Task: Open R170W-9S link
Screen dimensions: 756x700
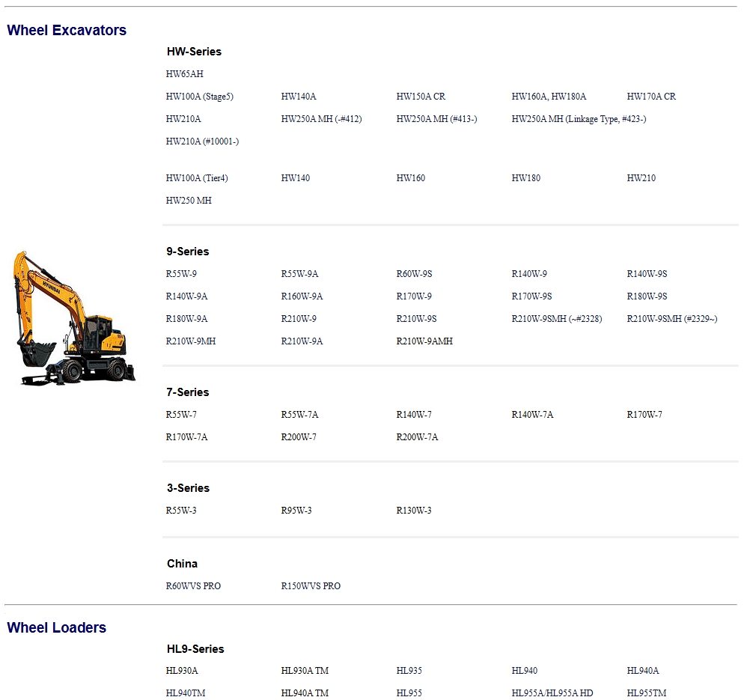Action: coord(531,296)
